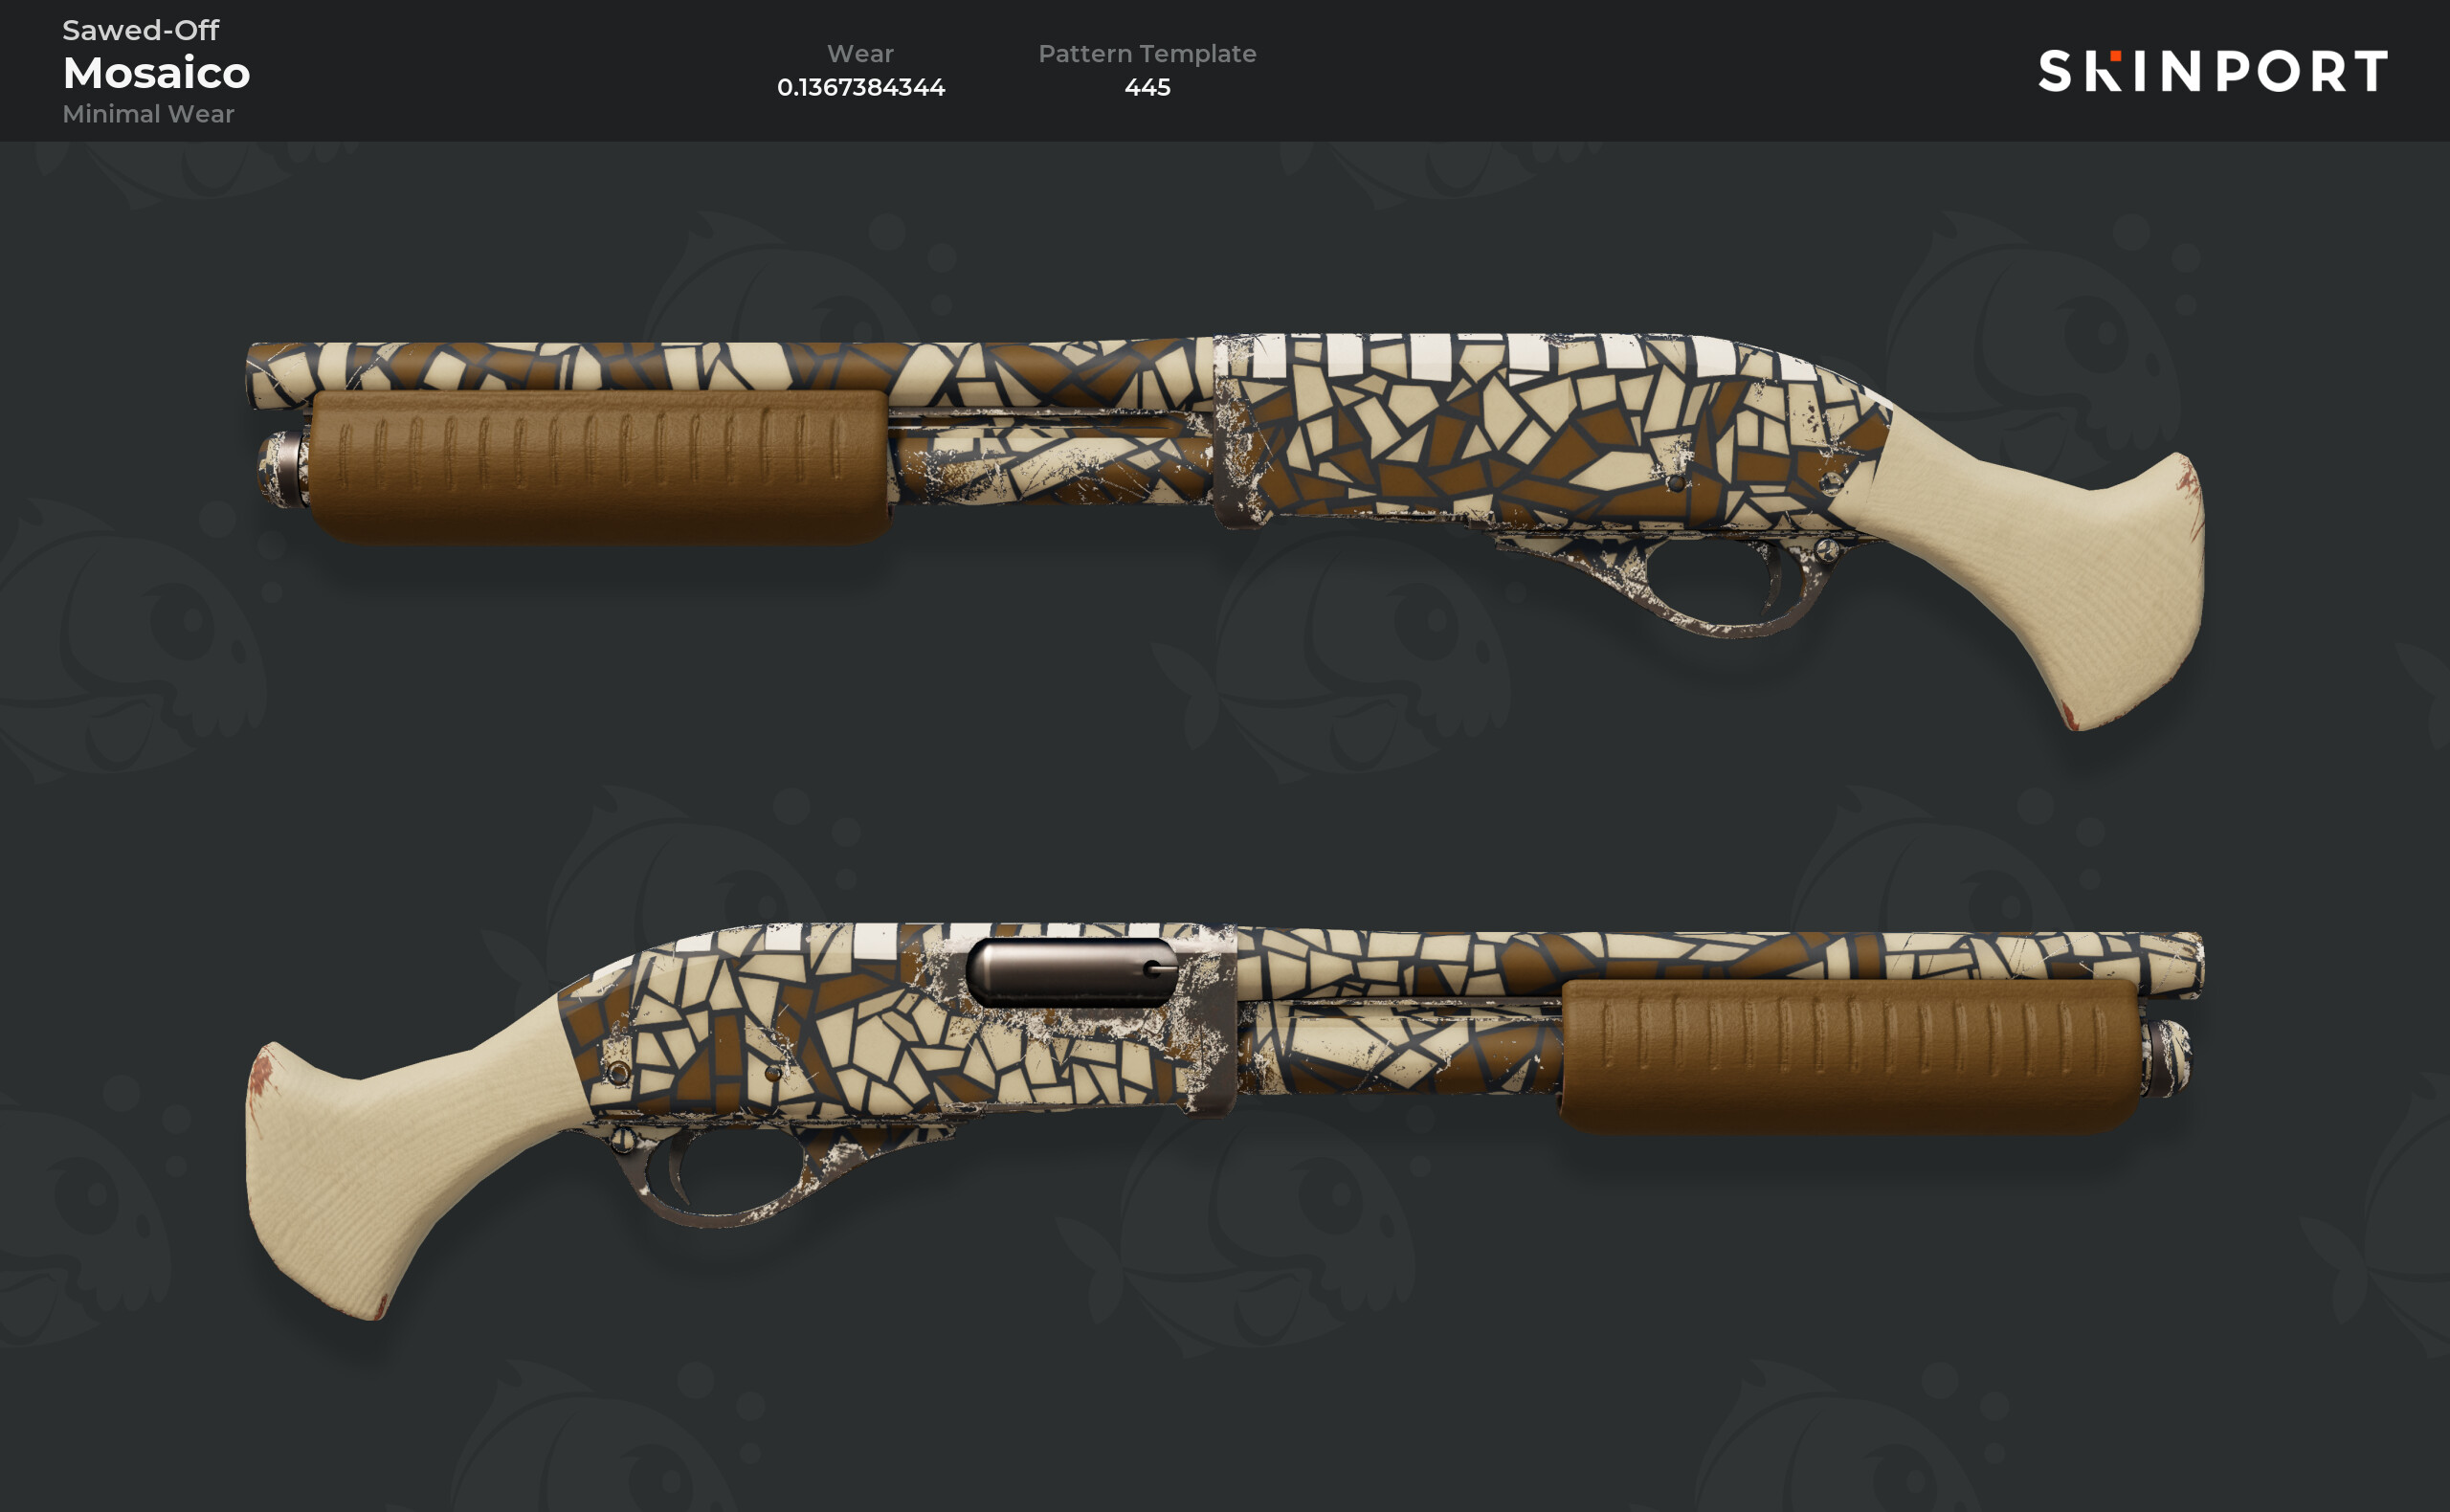Click the Pattern Template heading
Screen dimensions: 2450x1512
pos(1147,53)
